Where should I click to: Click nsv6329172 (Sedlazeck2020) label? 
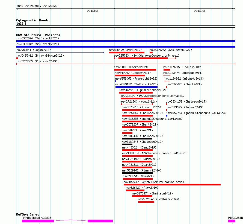(x=137, y=84)
